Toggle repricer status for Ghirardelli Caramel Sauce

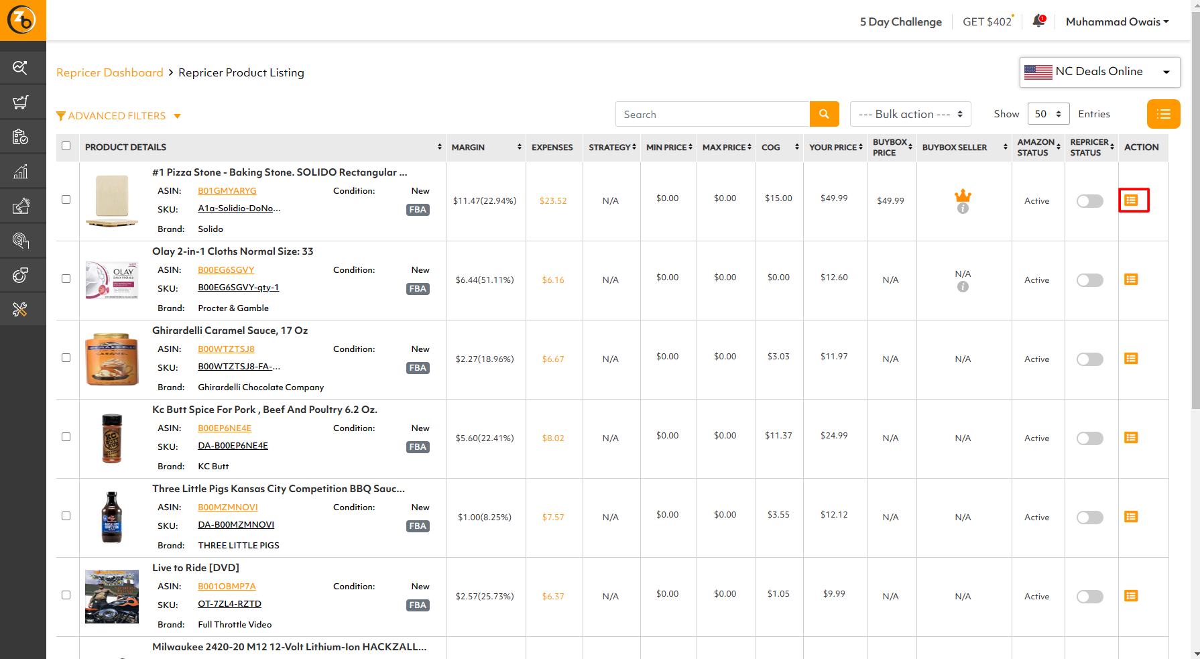[x=1089, y=359]
